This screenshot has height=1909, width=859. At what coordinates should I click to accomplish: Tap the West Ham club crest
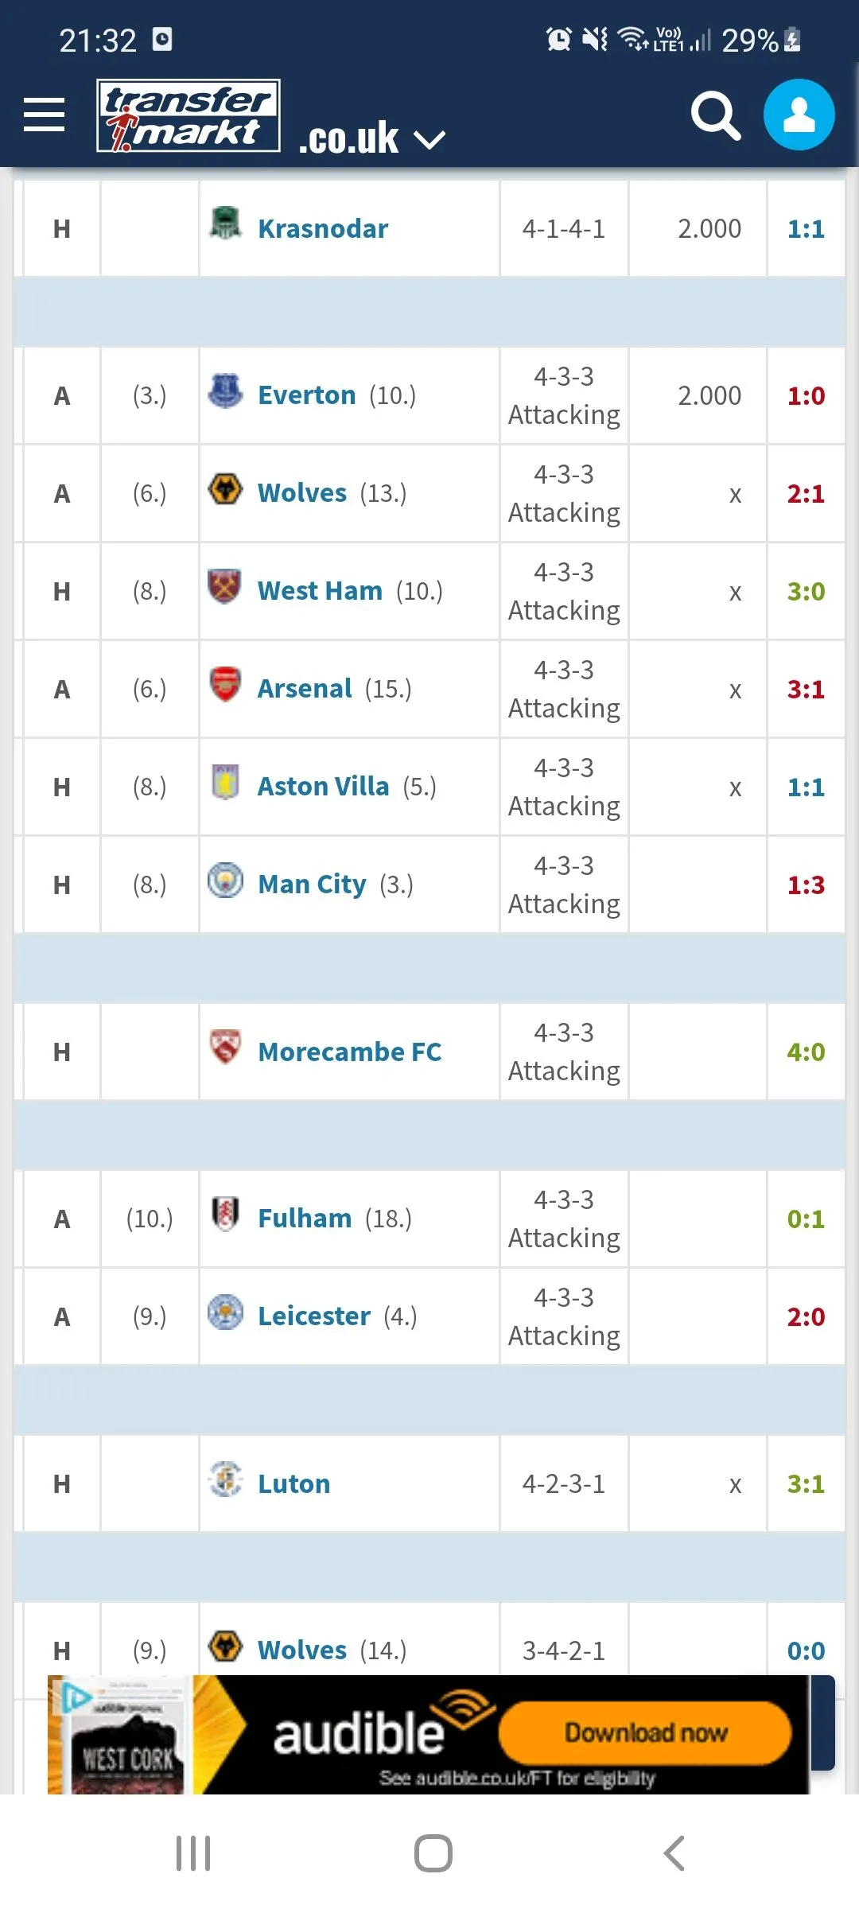(225, 586)
